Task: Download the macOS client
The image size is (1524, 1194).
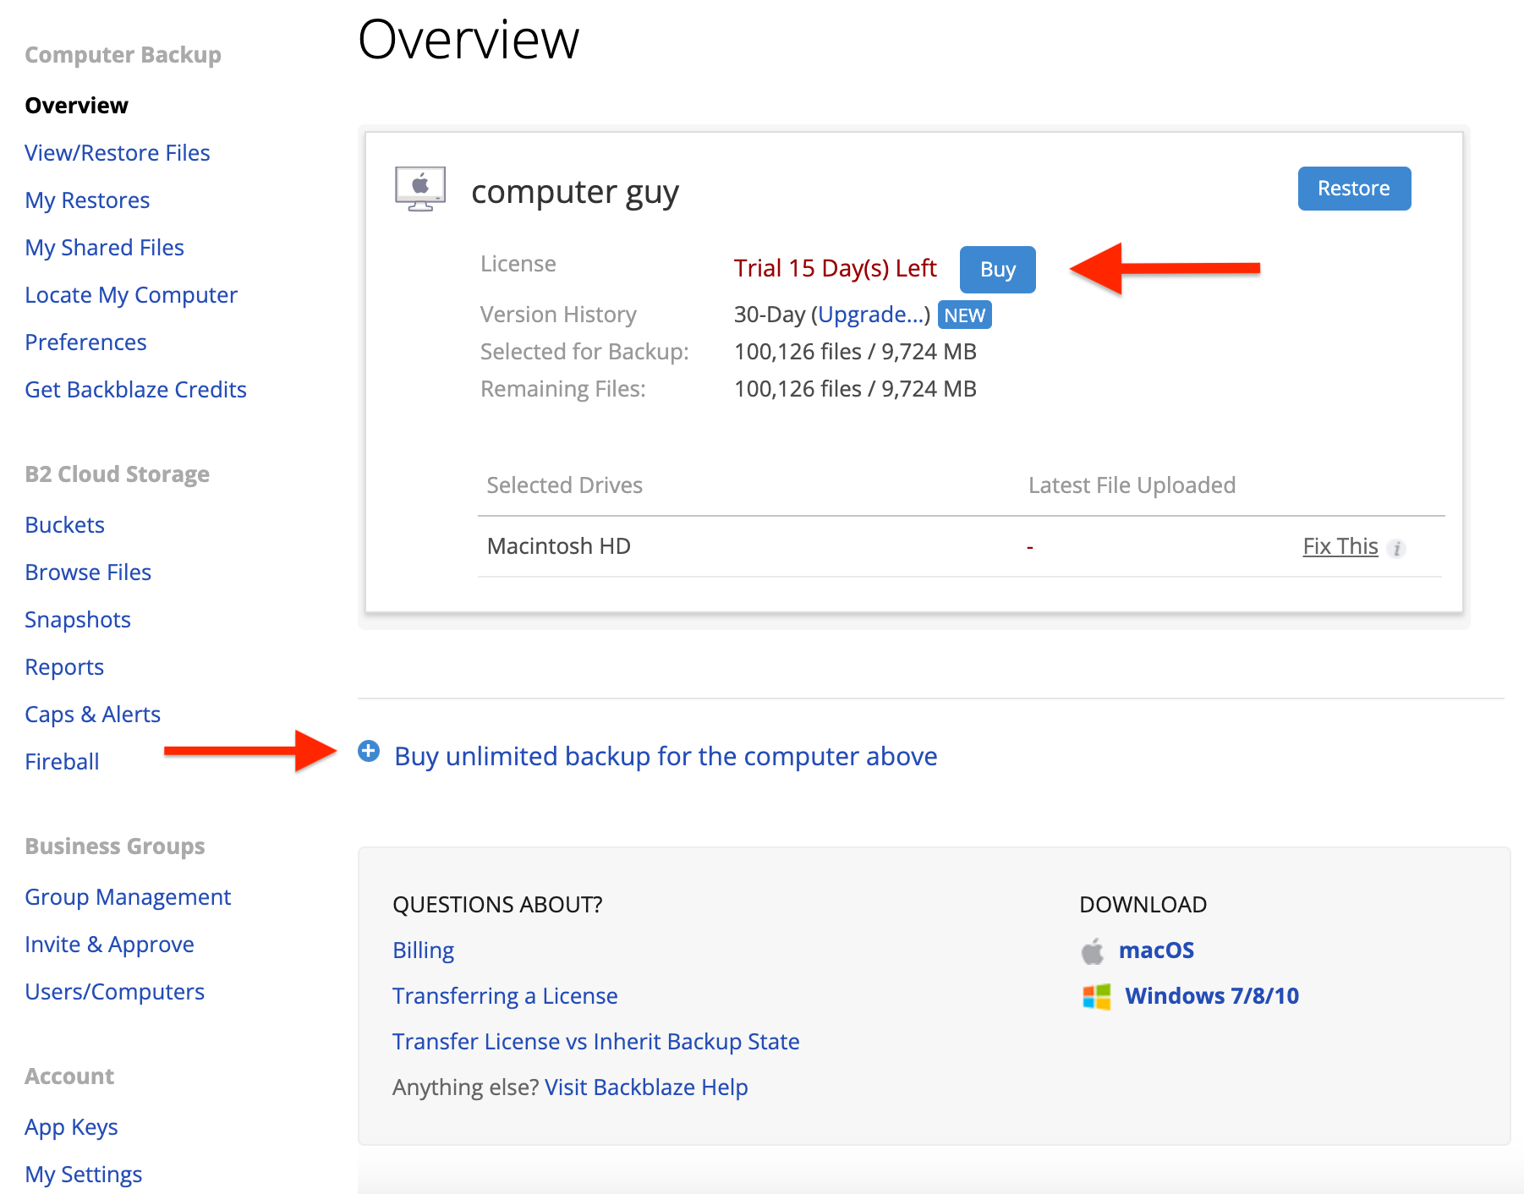Action: coord(1156,950)
